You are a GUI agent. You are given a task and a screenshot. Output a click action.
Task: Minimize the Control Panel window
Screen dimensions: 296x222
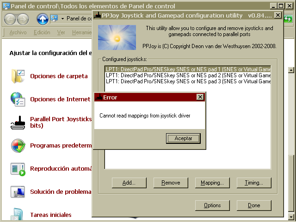273,6
